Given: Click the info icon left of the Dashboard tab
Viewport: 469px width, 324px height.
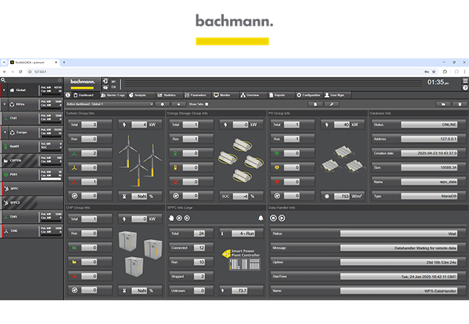Looking at the screenshot, I should tap(68, 95).
